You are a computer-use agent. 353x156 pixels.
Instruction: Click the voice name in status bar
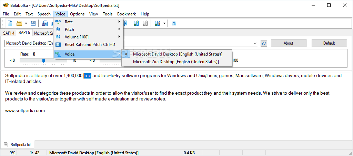94,153
